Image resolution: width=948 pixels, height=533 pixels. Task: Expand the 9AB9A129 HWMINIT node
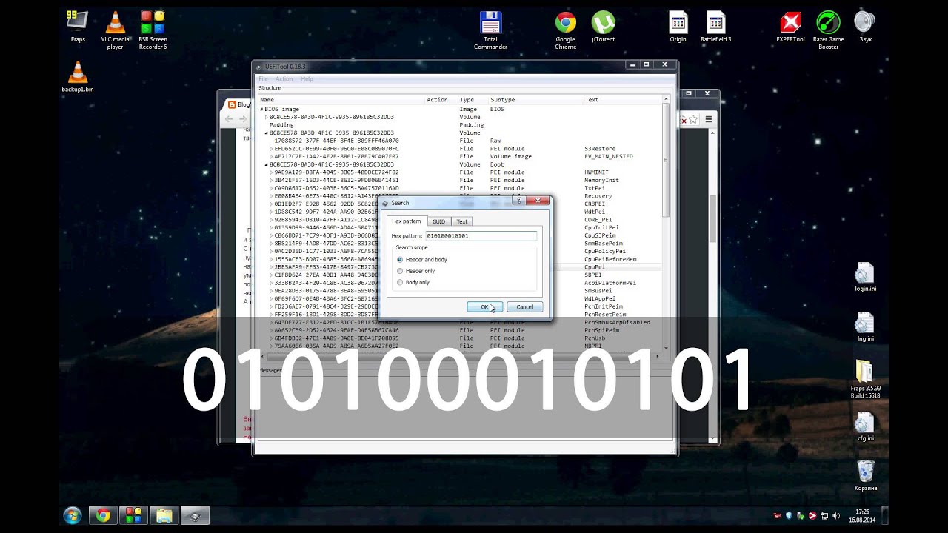(x=271, y=172)
